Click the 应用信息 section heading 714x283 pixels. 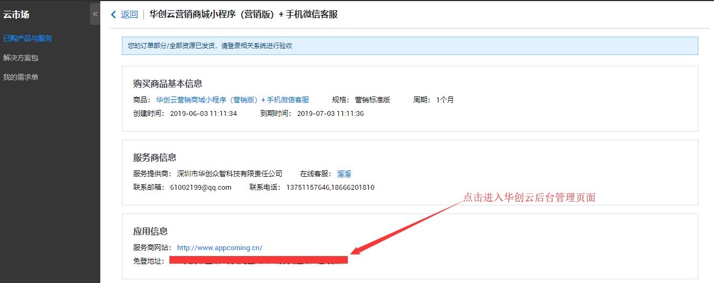[150, 231]
